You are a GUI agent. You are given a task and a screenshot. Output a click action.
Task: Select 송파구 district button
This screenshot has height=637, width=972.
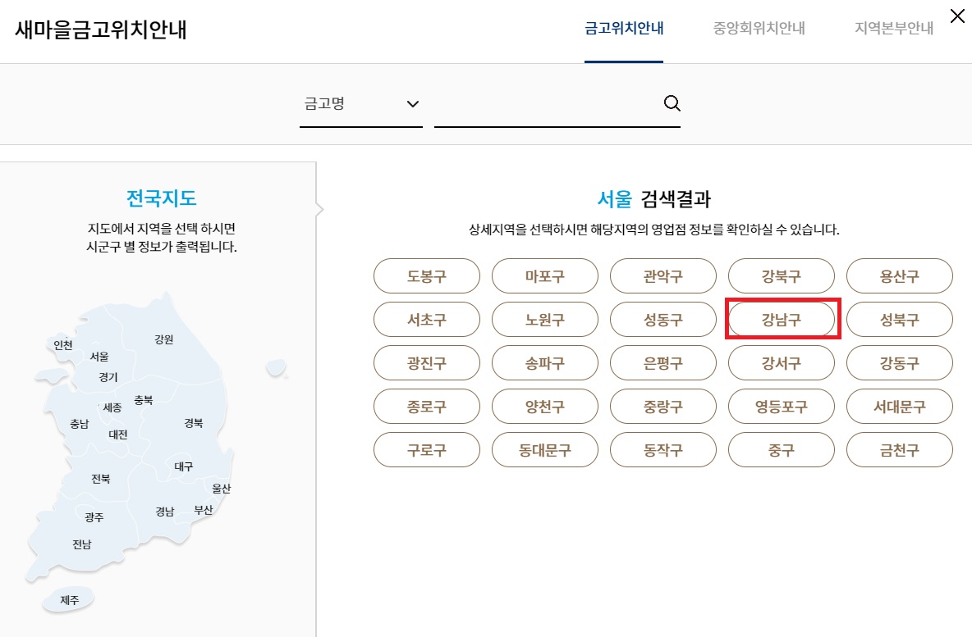[545, 362]
